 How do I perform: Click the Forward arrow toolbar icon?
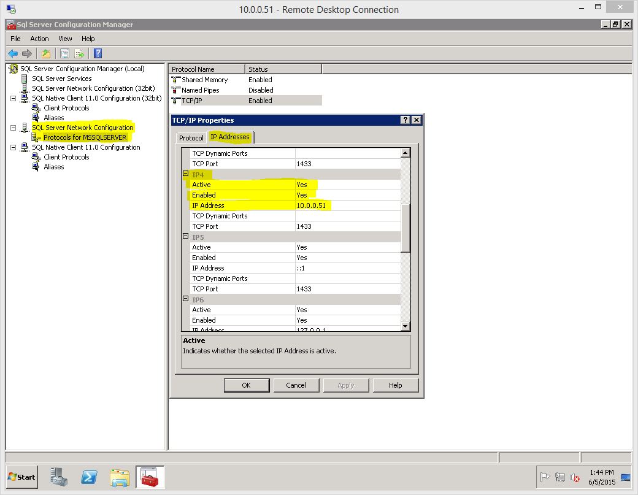(x=27, y=53)
